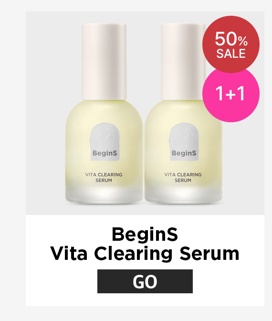Click frosted glass base of left bottle
272x321 pixels.
[104, 194]
